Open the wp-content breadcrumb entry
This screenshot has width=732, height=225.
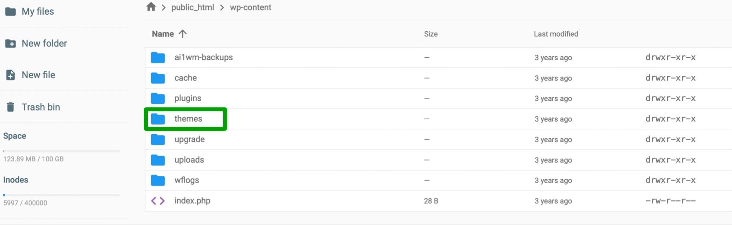pos(250,7)
